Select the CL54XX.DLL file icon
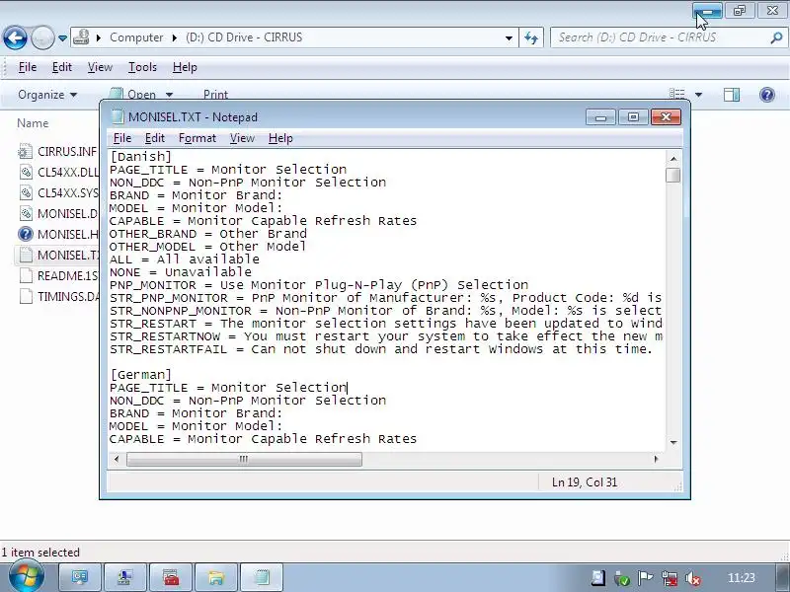 [x=26, y=172]
